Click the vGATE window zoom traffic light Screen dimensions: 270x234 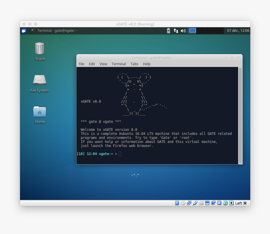click(x=35, y=24)
